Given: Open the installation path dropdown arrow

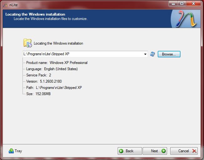Looking at the screenshot, I should click(145, 54).
